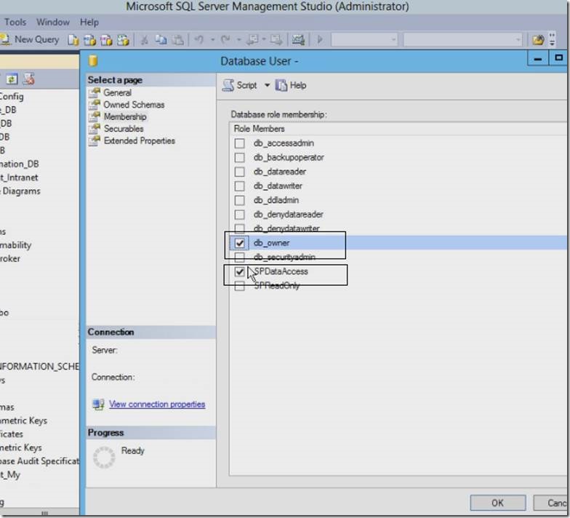
Task: Click the New Query toolbar button
Action: 30,39
